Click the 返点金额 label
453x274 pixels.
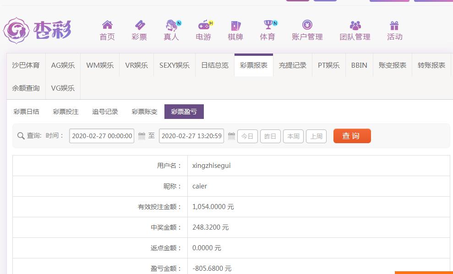[166, 248]
